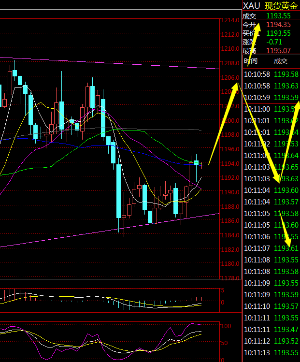Click the 1198.0 price axis label

(x=230, y=134)
